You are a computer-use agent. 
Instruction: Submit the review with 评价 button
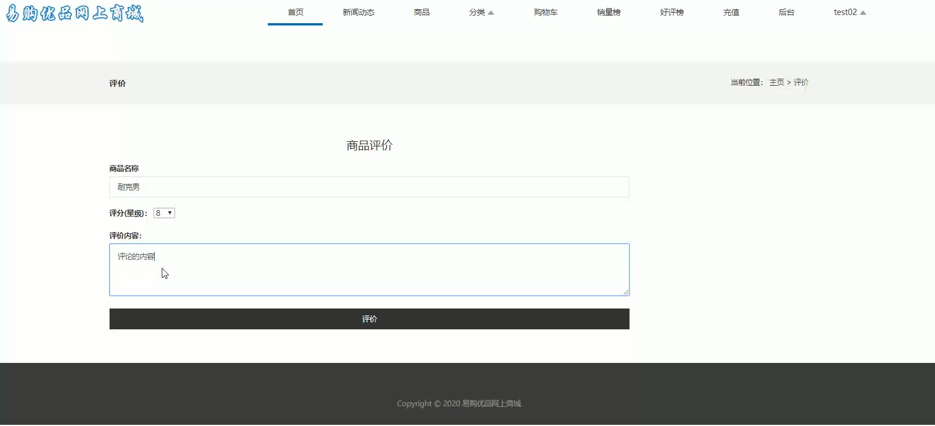click(x=369, y=319)
